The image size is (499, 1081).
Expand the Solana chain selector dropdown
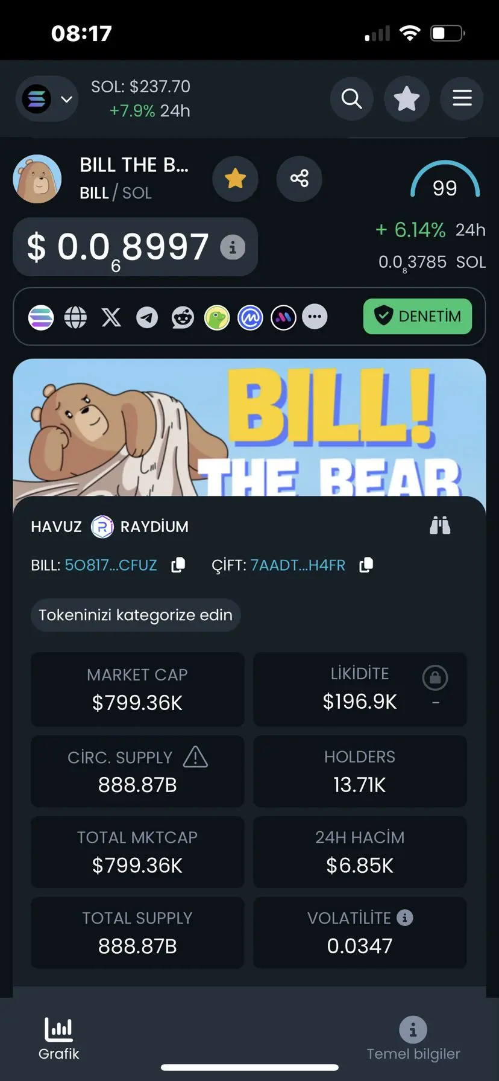(x=47, y=99)
